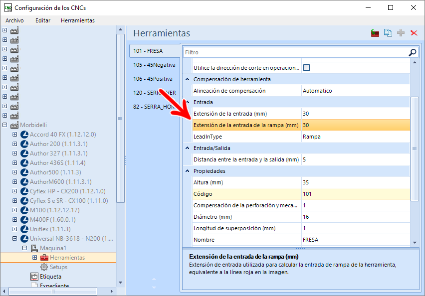The width and height of the screenshot is (425, 296).
Task: Edit 'Extensión de la entrada (mm)' value 30
Action: tap(356, 114)
